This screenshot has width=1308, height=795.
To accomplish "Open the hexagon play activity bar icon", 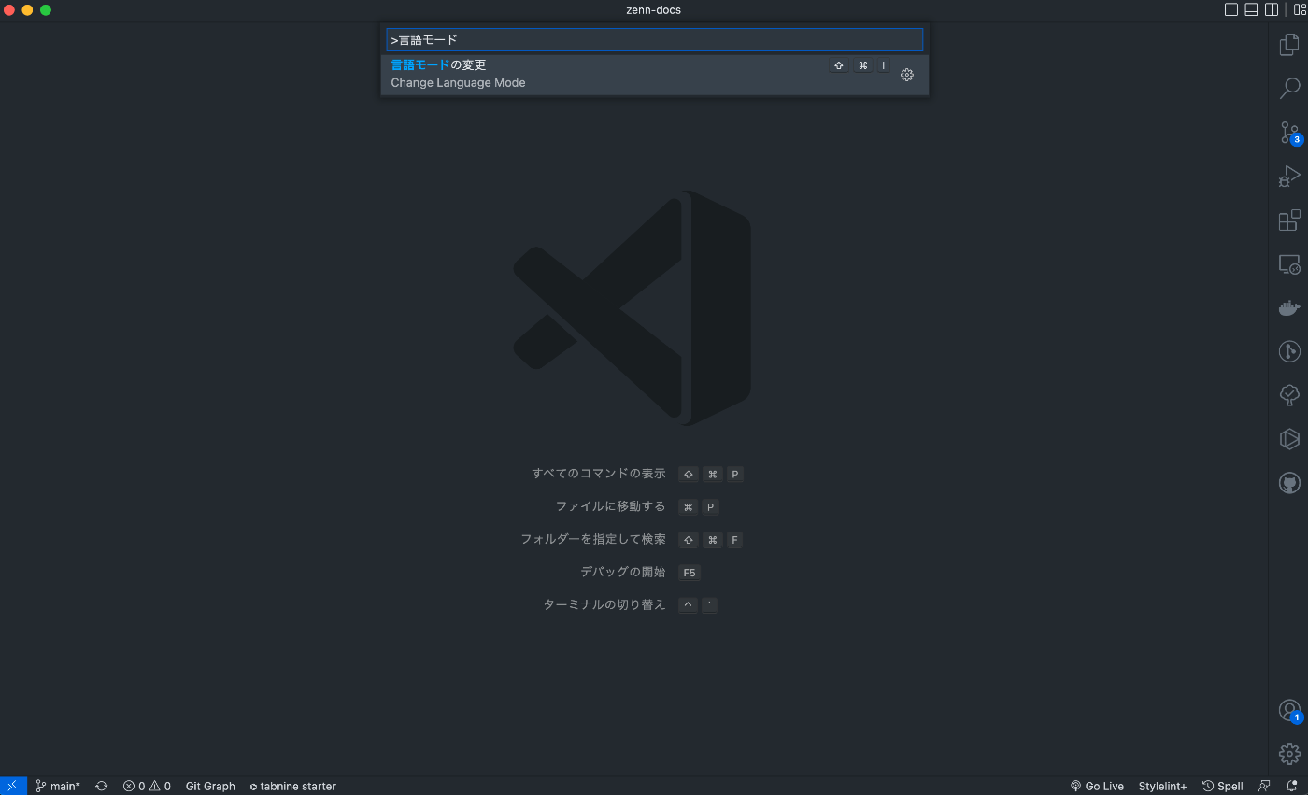I will click(x=1289, y=439).
